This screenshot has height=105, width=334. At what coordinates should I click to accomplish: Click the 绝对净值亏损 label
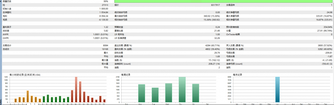point(233,12)
